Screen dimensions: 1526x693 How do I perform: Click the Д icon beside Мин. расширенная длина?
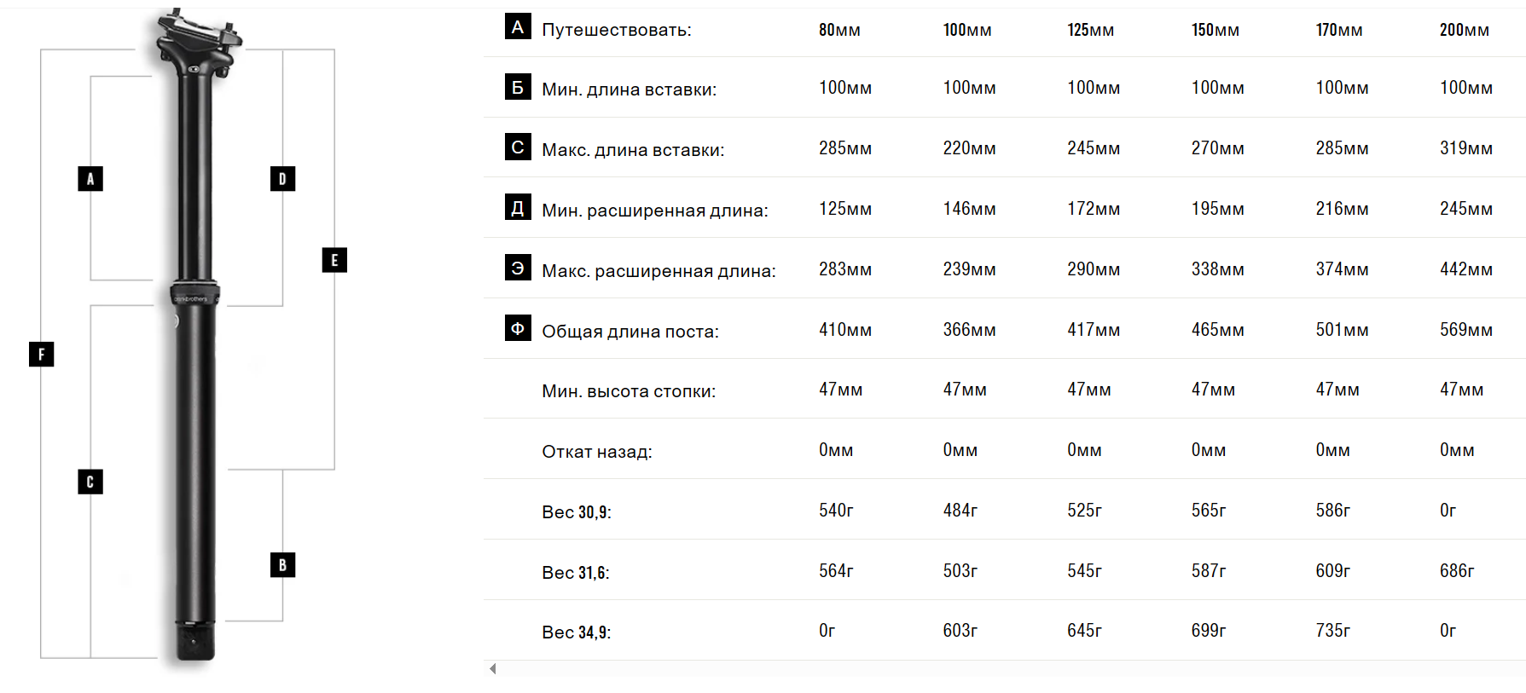[518, 207]
